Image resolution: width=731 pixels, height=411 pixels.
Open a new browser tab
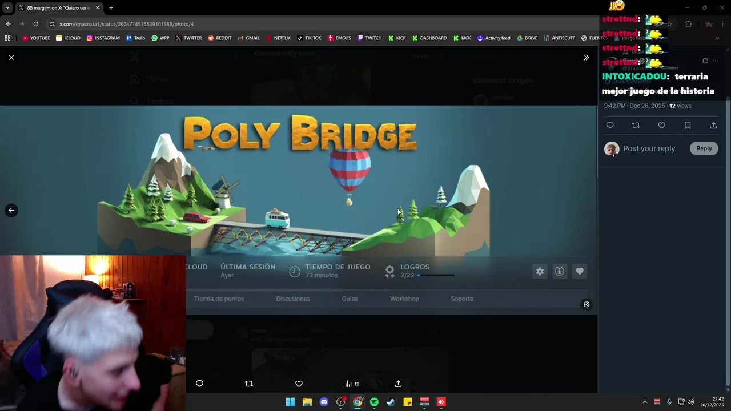tap(111, 8)
